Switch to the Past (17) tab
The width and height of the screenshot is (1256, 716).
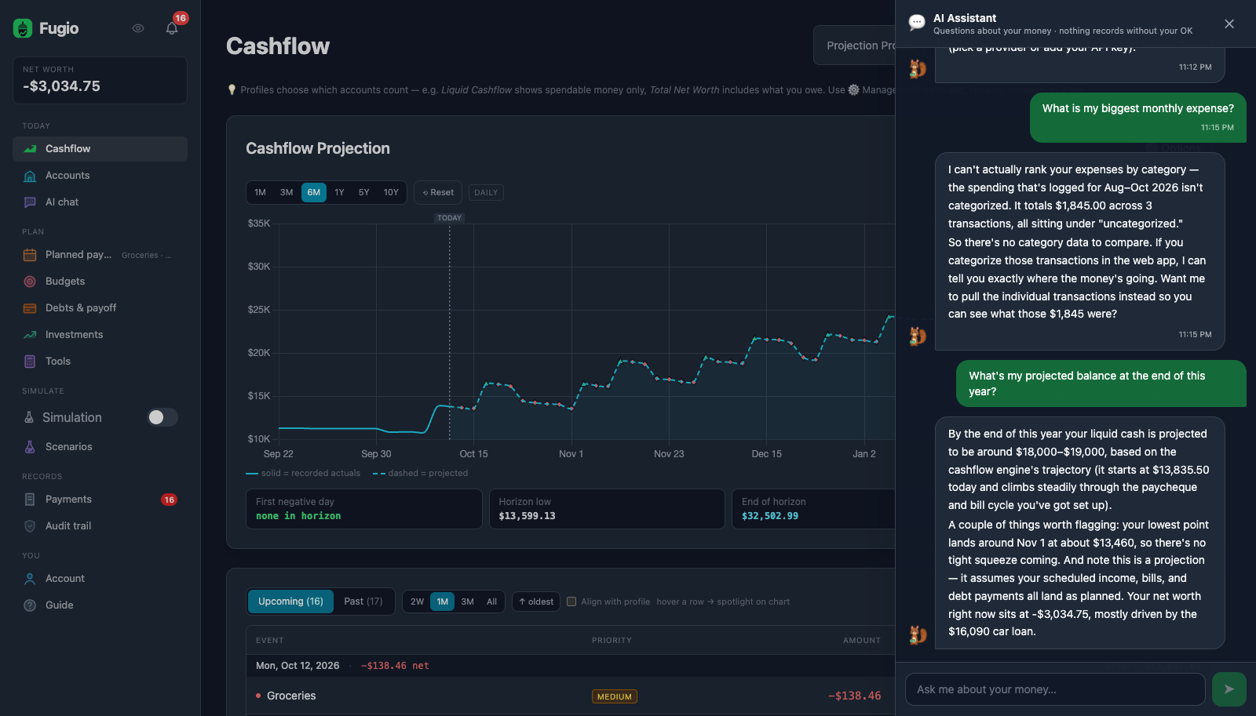pos(363,602)
